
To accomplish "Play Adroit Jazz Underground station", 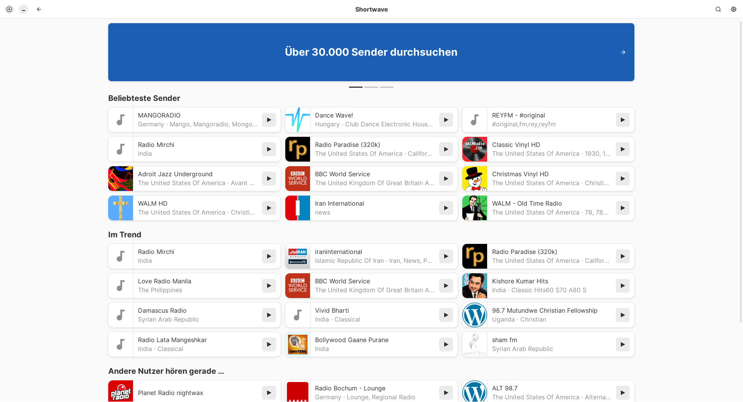I will (269, 179).
